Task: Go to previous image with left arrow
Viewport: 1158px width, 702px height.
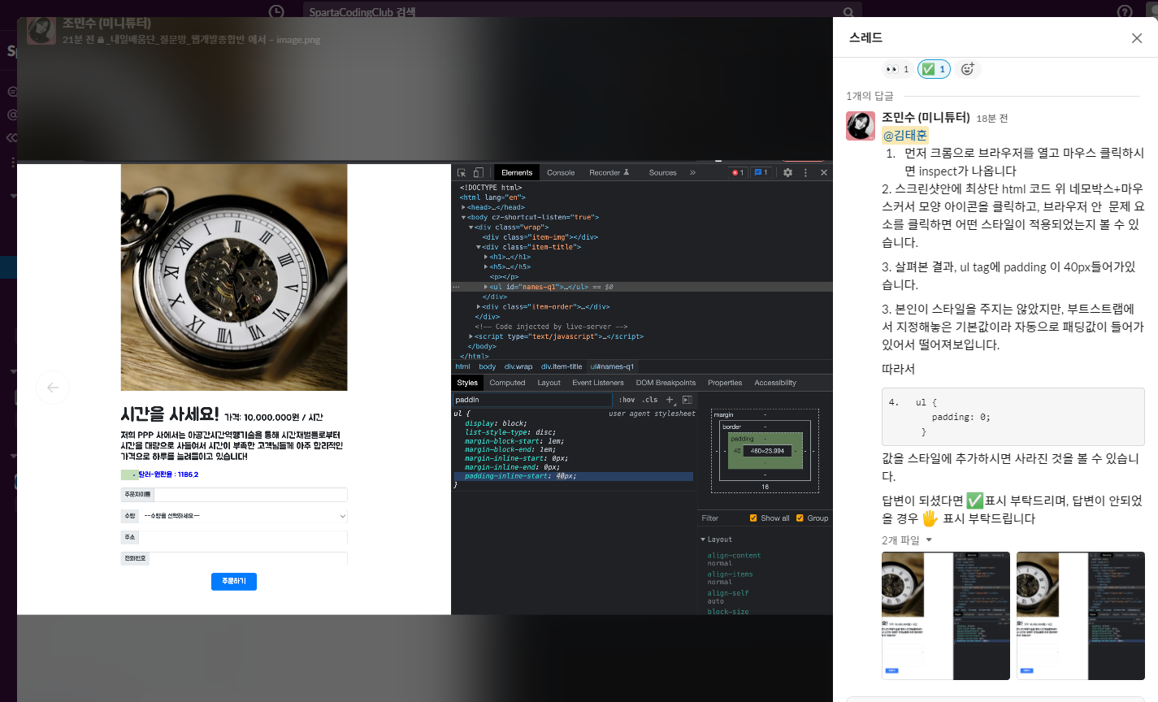Action: pyautogui.click(x=53, y=388)
